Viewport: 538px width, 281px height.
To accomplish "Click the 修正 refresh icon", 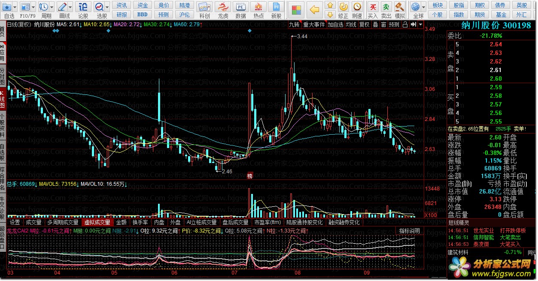I will tap(343, 7).
